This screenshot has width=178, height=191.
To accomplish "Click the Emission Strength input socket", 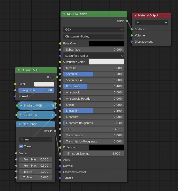I will pyautogui.click(x=60, y=154).
